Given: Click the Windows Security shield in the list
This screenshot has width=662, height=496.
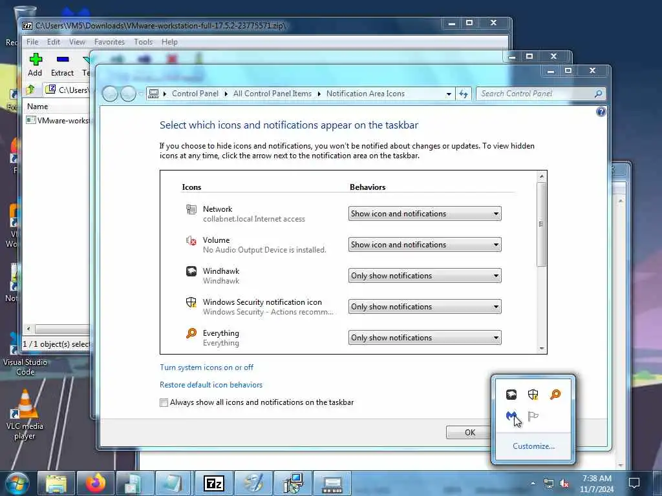Looking at the screenshot, I should (x=191, y=302).
